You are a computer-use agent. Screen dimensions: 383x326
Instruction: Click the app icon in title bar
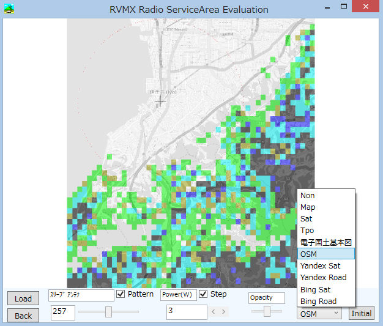[x=9, y=9]
